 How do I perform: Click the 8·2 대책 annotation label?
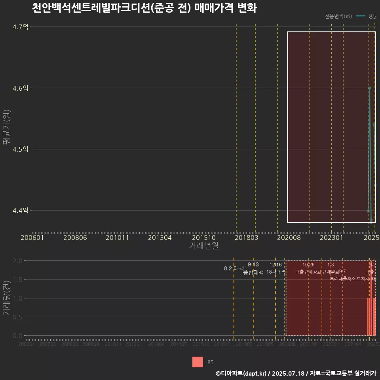pyautogui.click(x=234, y=268)
